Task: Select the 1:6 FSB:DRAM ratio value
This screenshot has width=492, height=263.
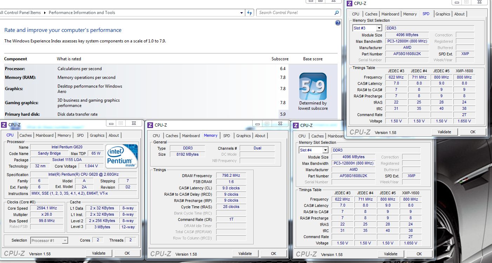Action: (x=231, y=182)
